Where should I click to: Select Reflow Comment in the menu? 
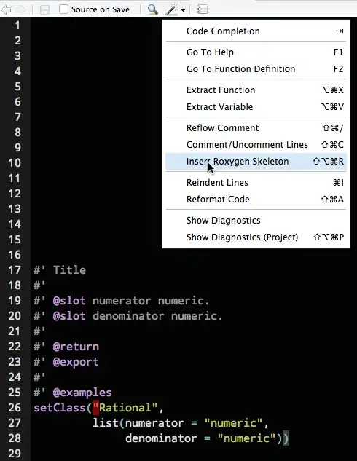coord(256,128)
